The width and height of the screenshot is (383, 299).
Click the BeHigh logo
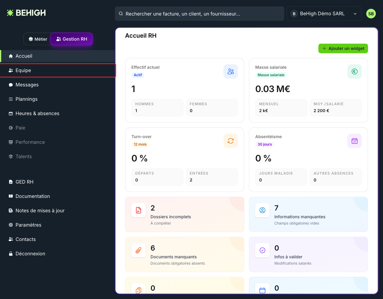(x=26, y=13)
